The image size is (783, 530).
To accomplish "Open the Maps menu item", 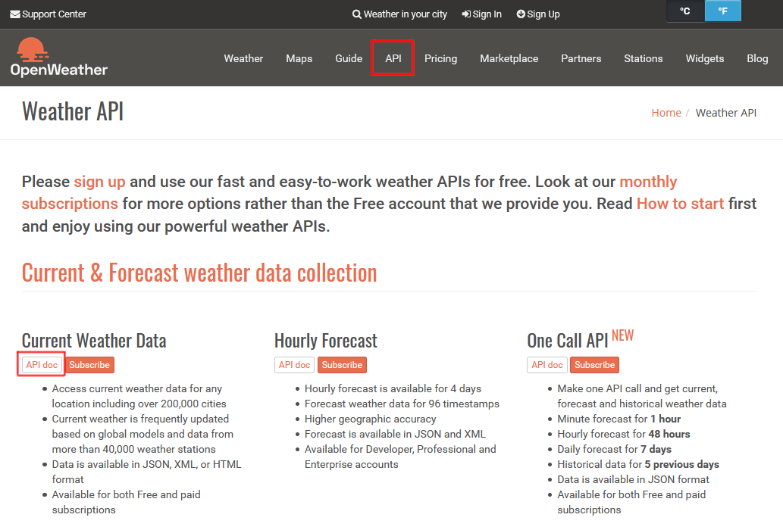I will [x=299, y=58].
